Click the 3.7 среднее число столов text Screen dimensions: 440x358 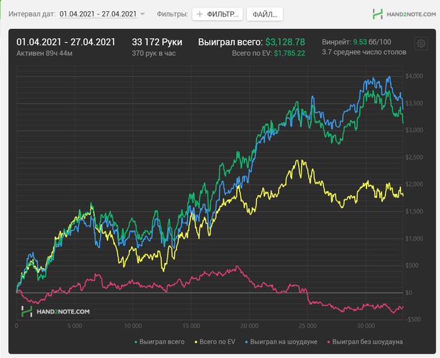364,52
